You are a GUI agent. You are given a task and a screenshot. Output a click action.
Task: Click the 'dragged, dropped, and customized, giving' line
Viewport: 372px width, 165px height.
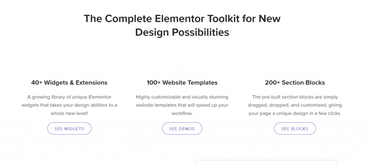295,105
